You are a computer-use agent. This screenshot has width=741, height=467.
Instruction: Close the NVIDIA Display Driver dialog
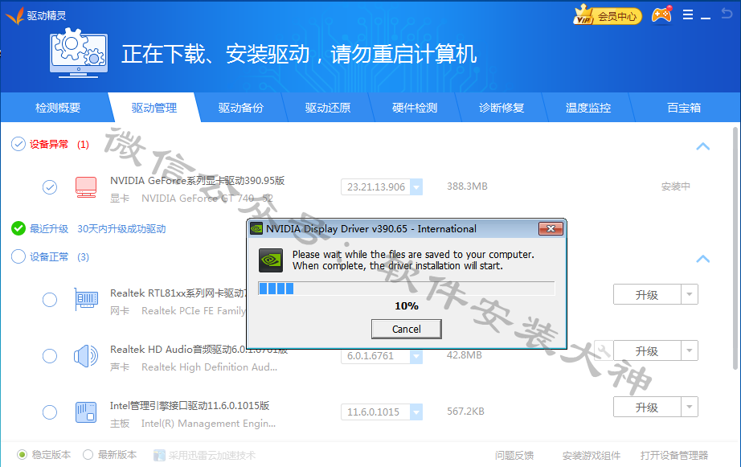(551, 229)
